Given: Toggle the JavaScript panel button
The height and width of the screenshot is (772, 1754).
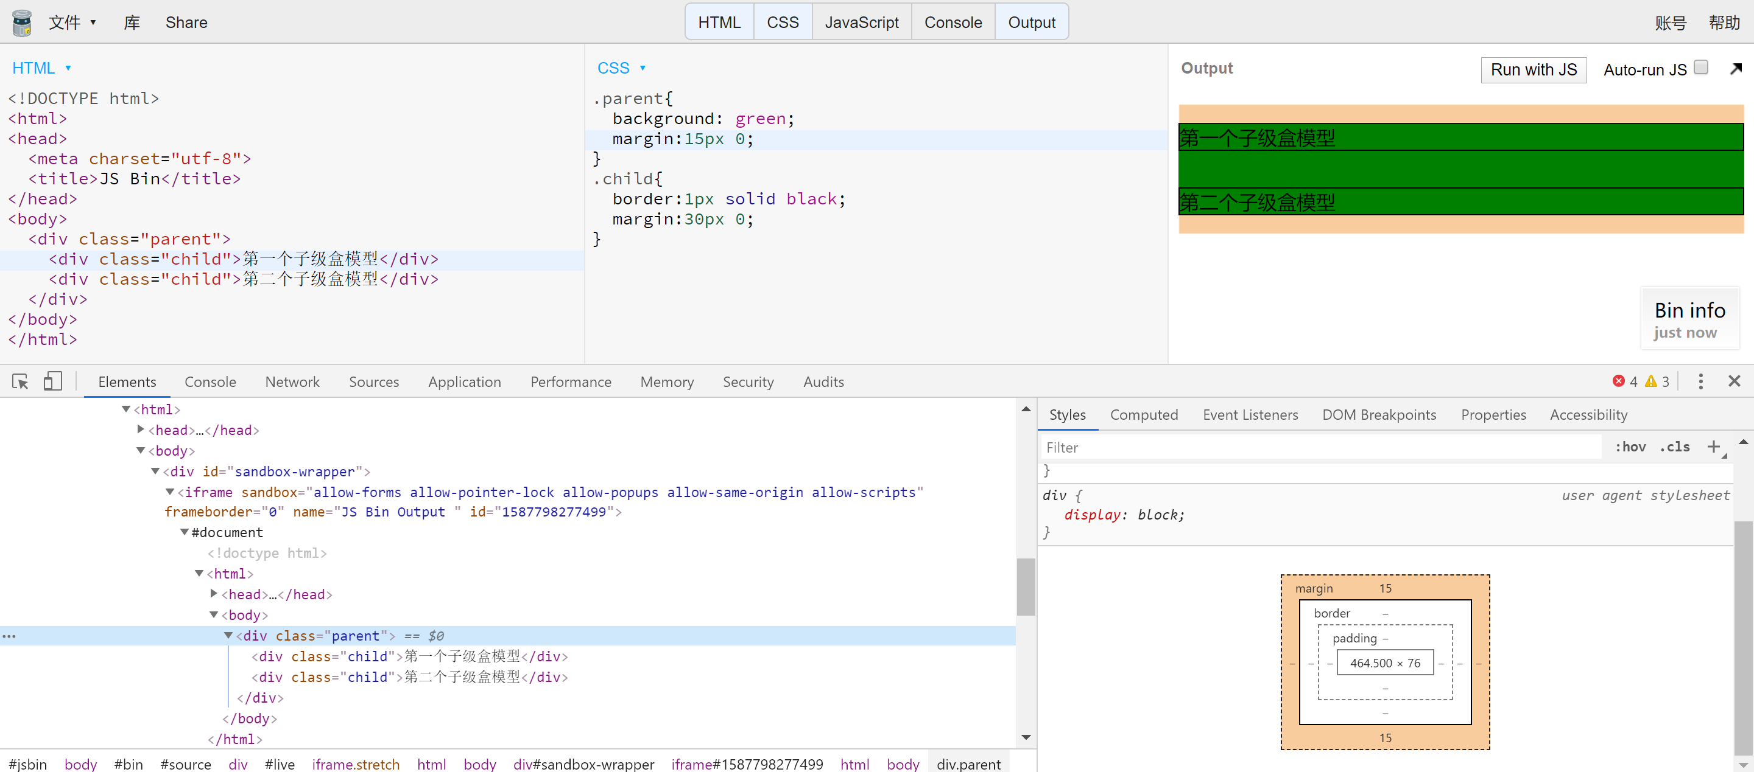Looking at the screenshot, I should pyautogui.click(x=861, y=23).
